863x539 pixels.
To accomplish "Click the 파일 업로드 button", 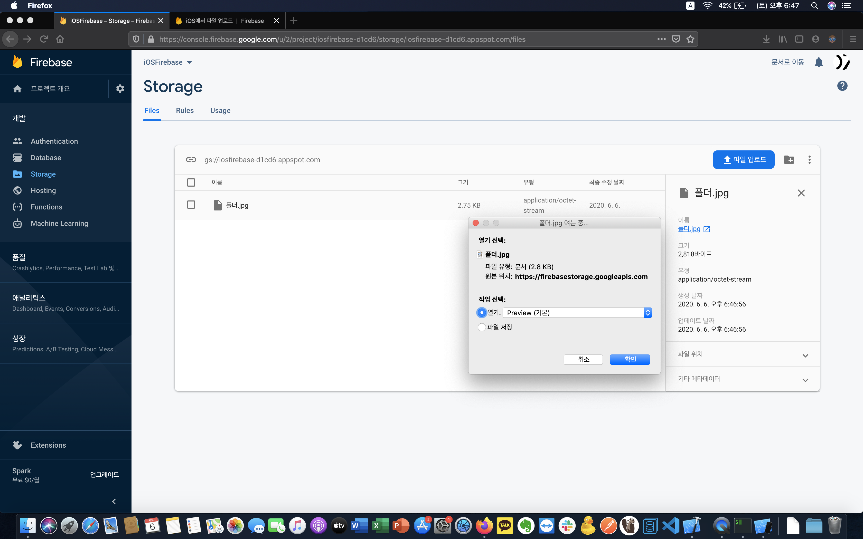I will point(744,160).
